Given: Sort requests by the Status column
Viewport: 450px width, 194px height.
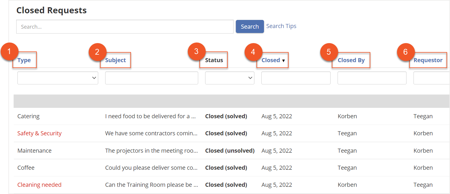Looking at the screenshot, I should [214, 60].
